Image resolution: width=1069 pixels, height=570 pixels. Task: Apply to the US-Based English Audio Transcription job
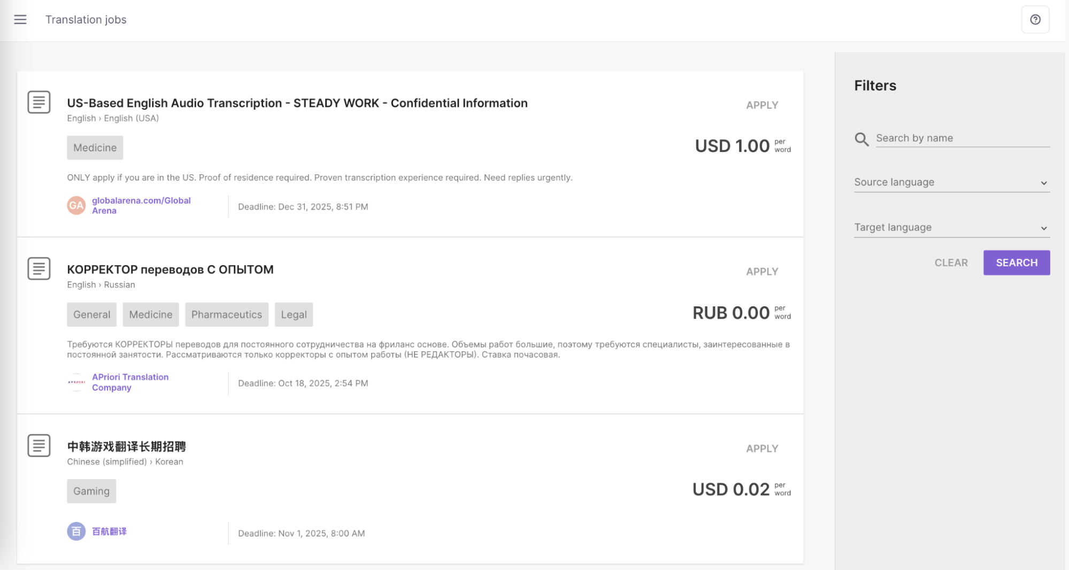click(762, 105)
